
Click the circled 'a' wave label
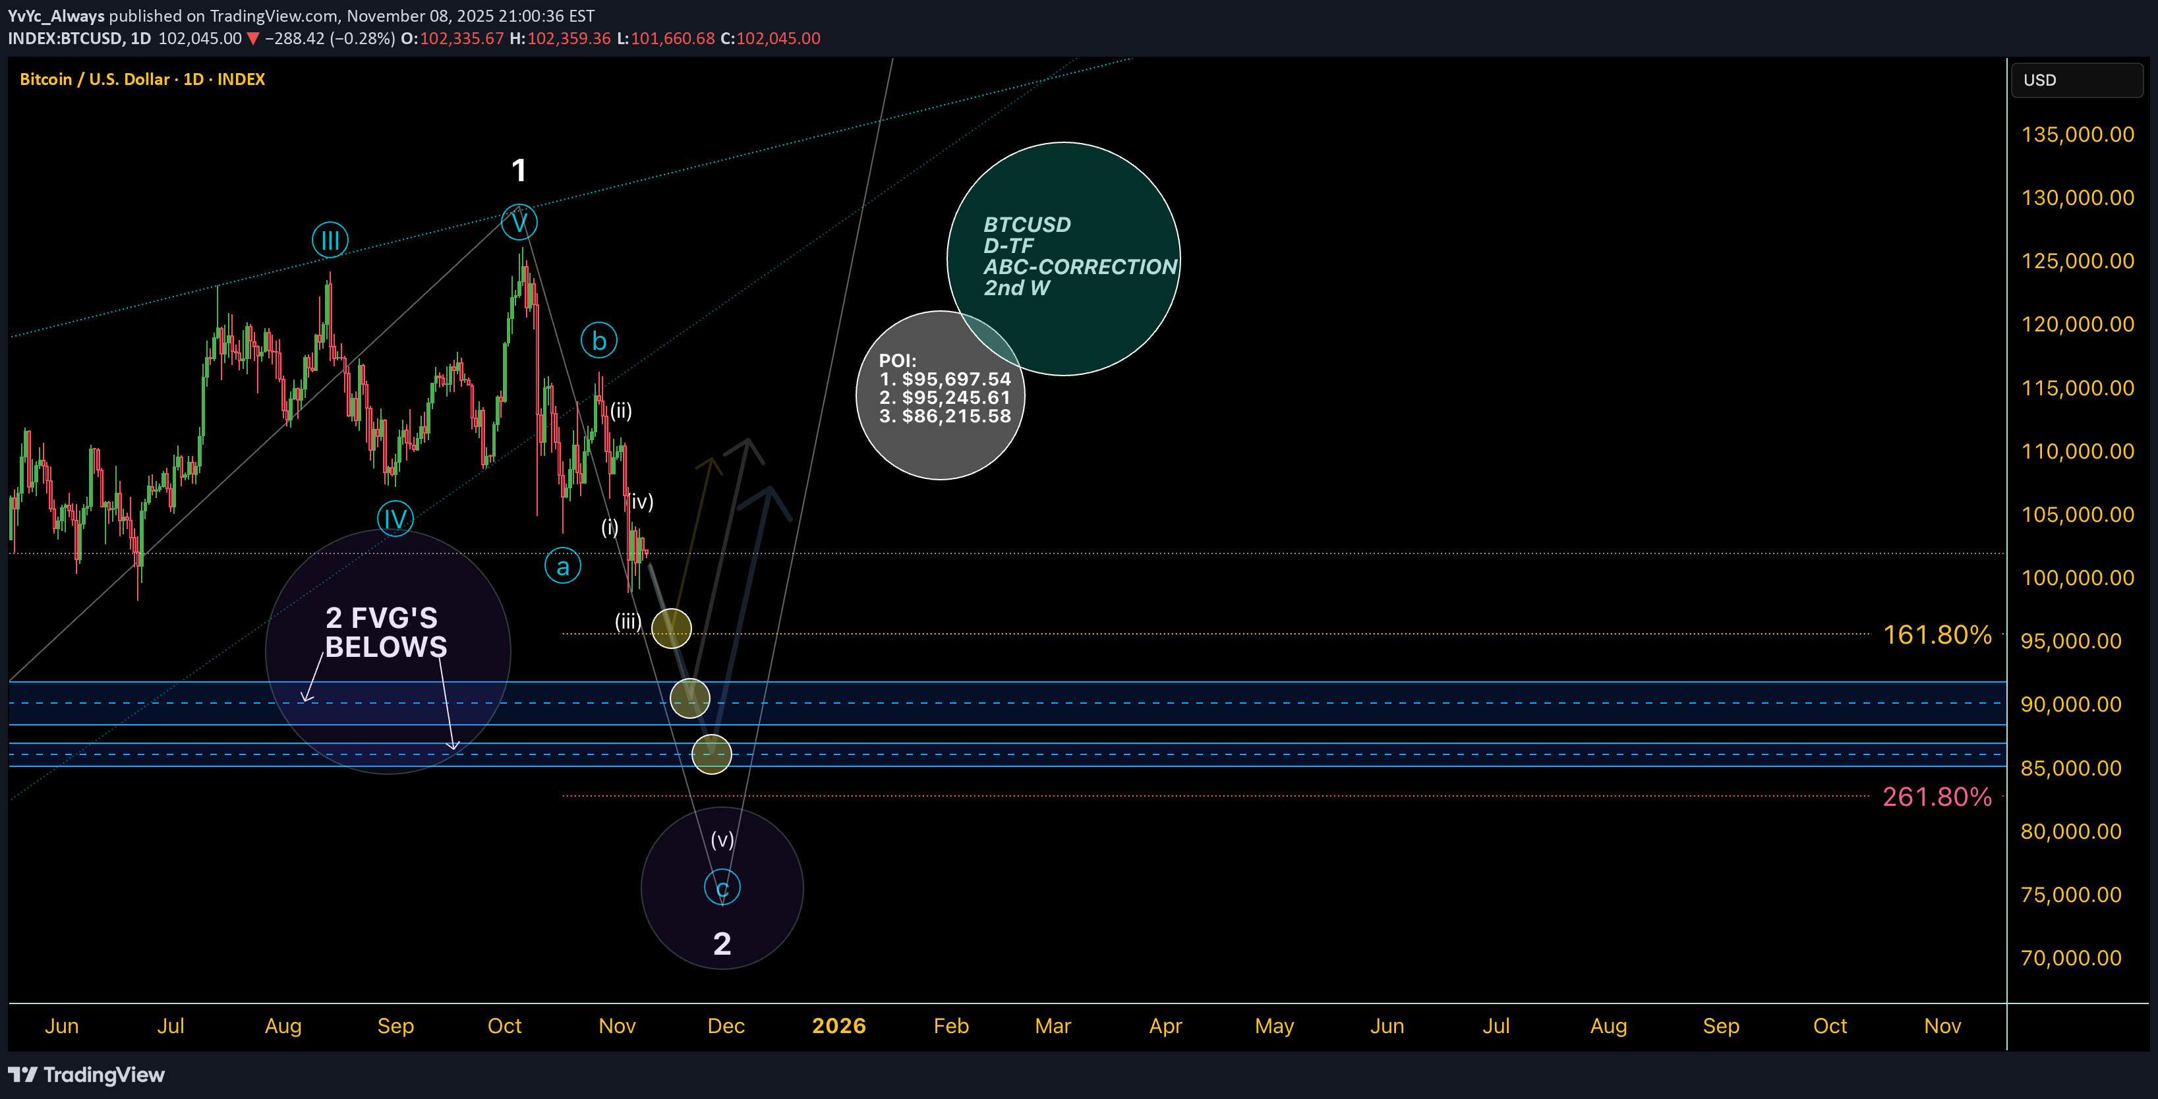pyautogui.click(x=562, y=565)
